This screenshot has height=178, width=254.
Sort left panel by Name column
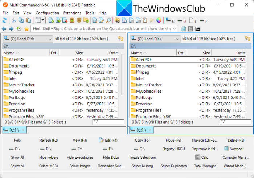26,53
